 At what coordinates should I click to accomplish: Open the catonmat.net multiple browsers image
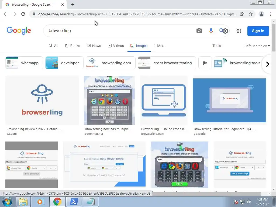pos(109,100)
